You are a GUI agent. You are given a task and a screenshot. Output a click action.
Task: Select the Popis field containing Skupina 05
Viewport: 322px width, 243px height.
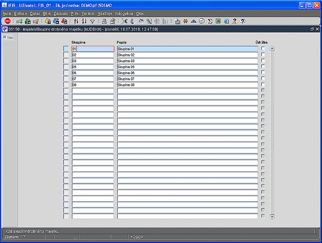coord(187,67)
